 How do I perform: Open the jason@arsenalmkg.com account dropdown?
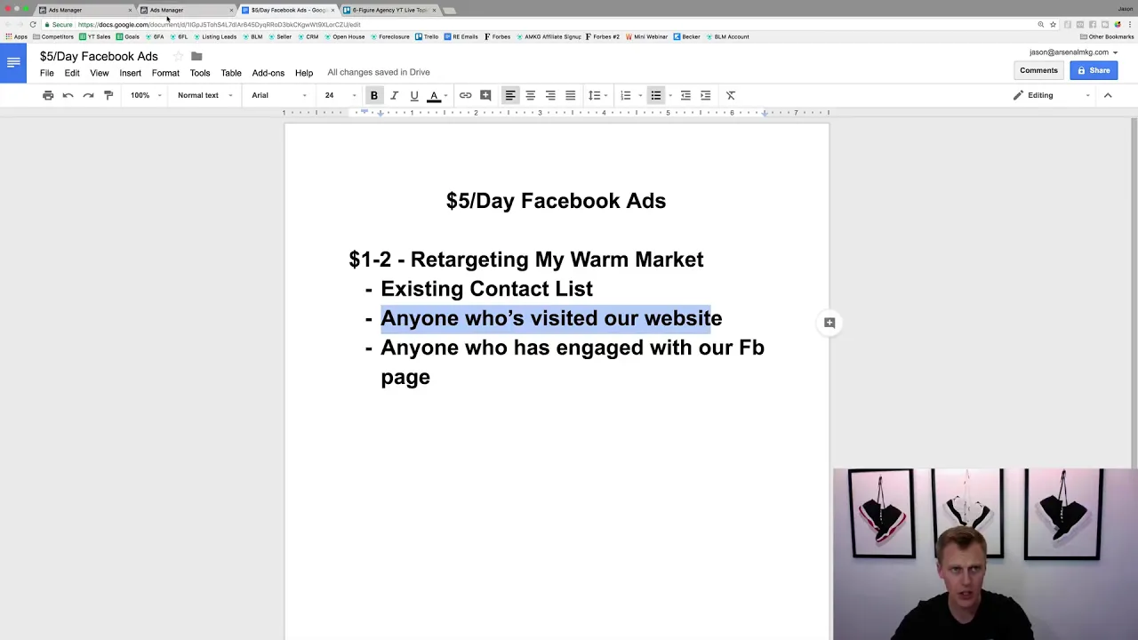1073,52
